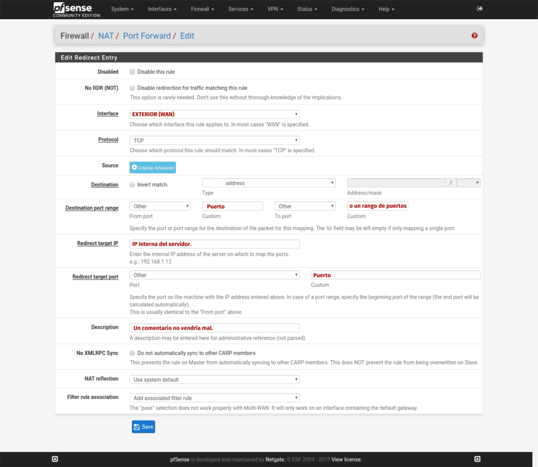Tick the No XMLRPC Sync checkbox
Screen dimensions: 538x467
pyautogui.click(x=132, y=353)
